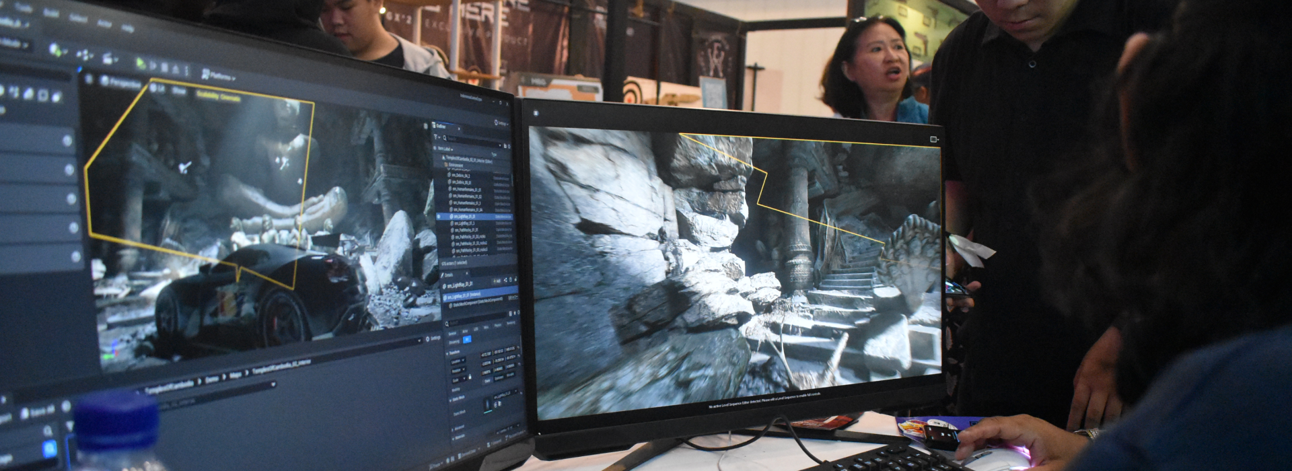
Task: Click the Show button in viewport toolbar
Action: [x=179, y=90]
